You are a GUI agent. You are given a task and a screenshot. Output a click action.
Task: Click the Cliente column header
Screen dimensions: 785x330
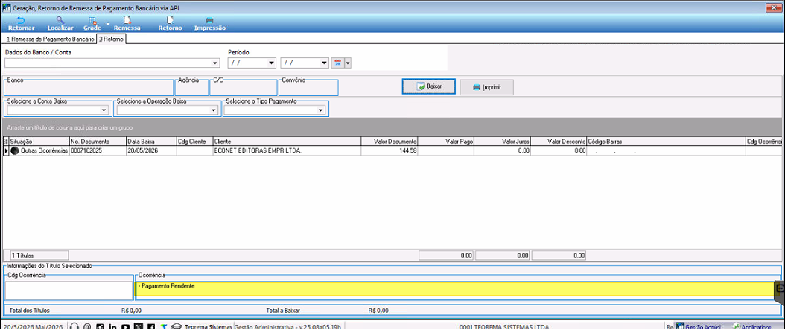(287, 142)
